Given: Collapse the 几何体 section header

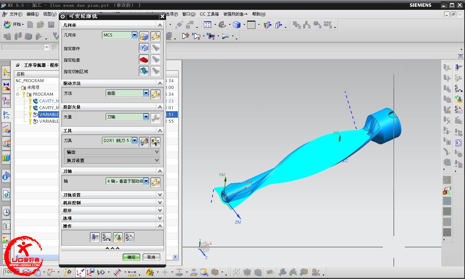Looking at the screenshot, I should point(112,25).
